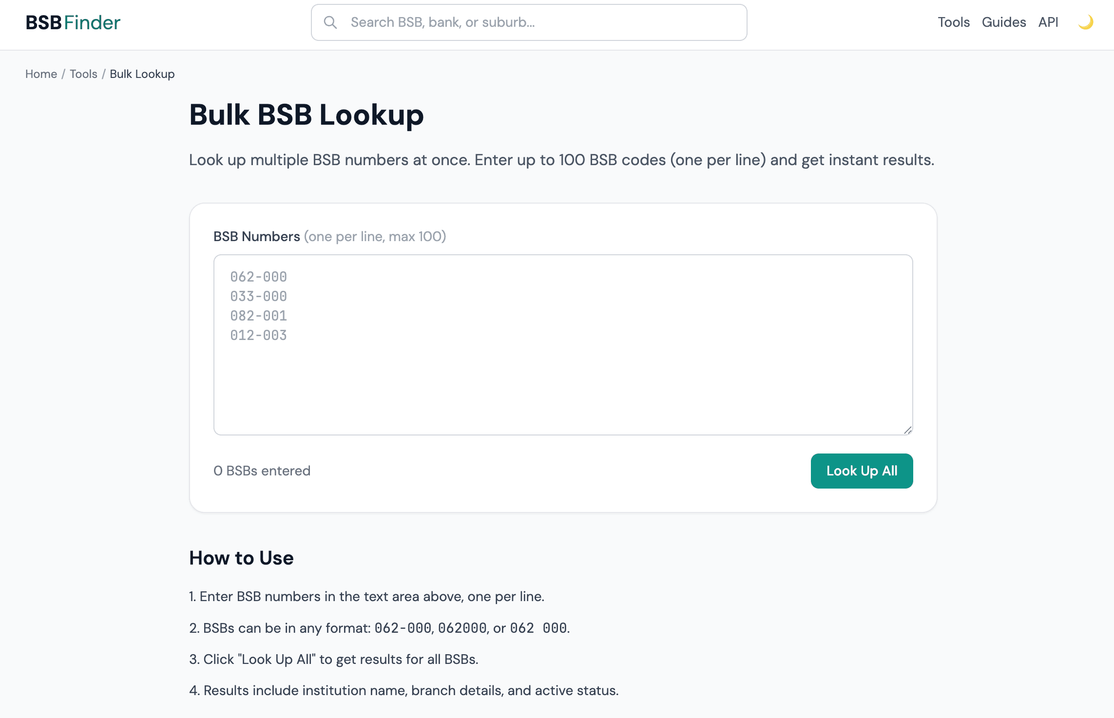Click the BSBFinder logo
1114x718 pixels.
tap(73, 22)
